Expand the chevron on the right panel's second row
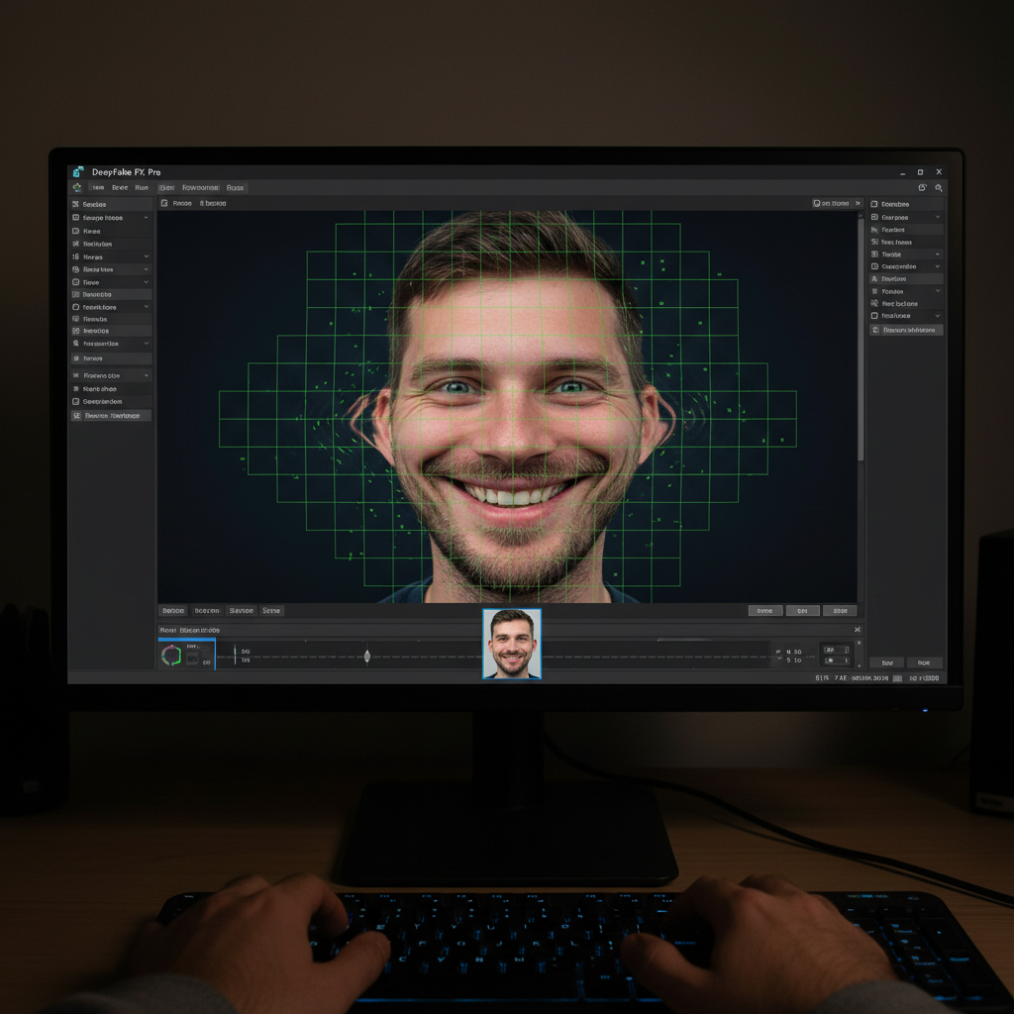This screenshot has height=1014, width=1014. pyautogui.click(x=938, y=217)
